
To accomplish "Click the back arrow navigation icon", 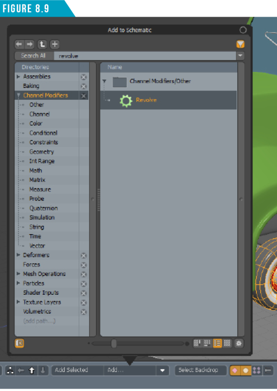I will click(x=19, y=44).
